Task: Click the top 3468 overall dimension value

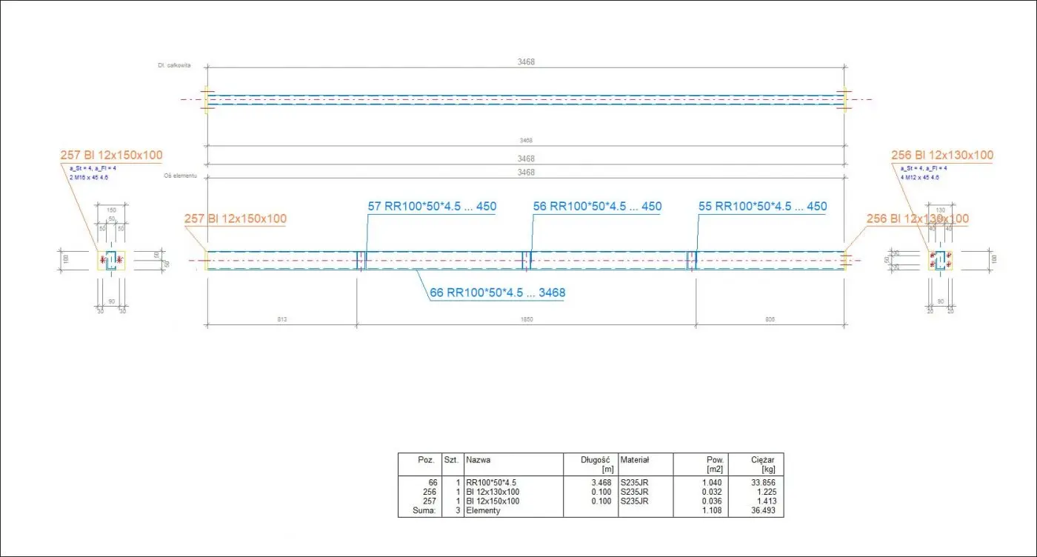Action: click(x=526, y=62)
